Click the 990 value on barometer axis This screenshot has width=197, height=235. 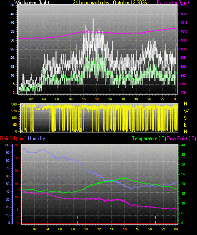point(183,67)
